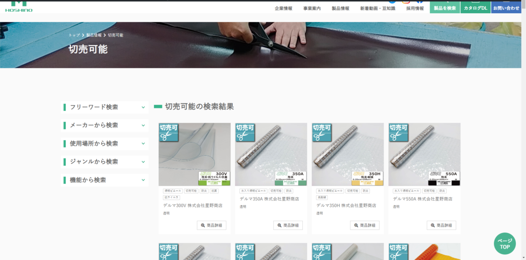Expand the ジャンルから検索 filter
Viewport: 526px width, 260px height.
point(105,162)
